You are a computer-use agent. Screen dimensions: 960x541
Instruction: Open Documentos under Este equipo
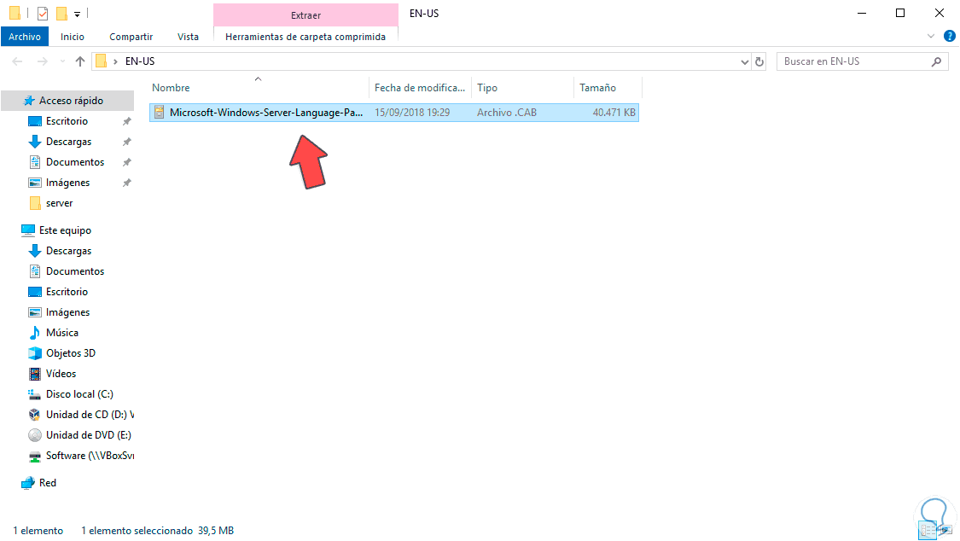click(x=75, y=271)
